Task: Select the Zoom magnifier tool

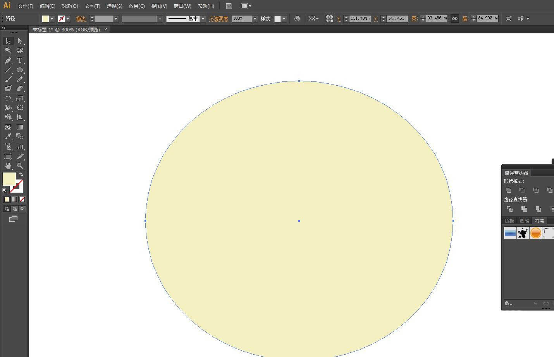Action: 20,166
